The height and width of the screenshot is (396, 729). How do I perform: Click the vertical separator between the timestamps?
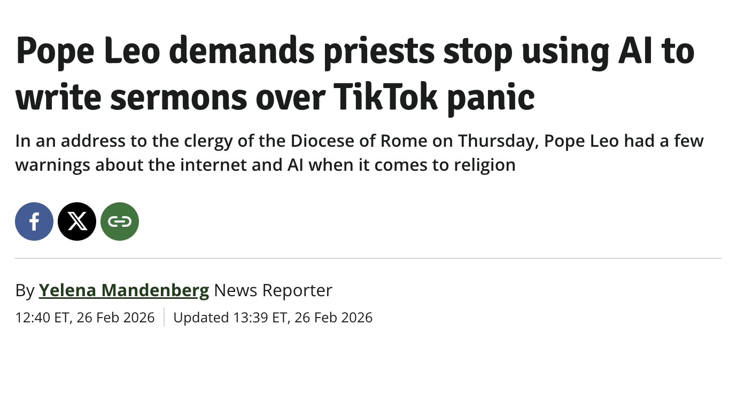[164, 317]
